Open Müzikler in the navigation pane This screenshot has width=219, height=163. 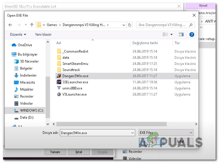click(24, 89)
